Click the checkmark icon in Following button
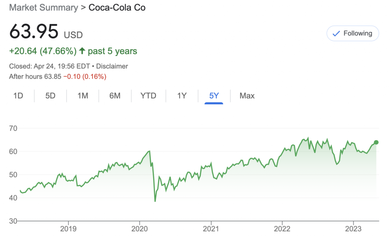 pyautogui.click(x=336, y=33)
